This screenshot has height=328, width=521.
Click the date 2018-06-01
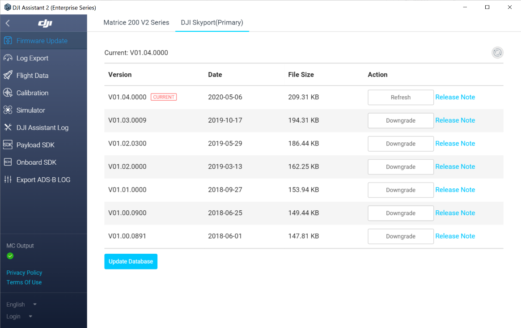coord(225,236)
